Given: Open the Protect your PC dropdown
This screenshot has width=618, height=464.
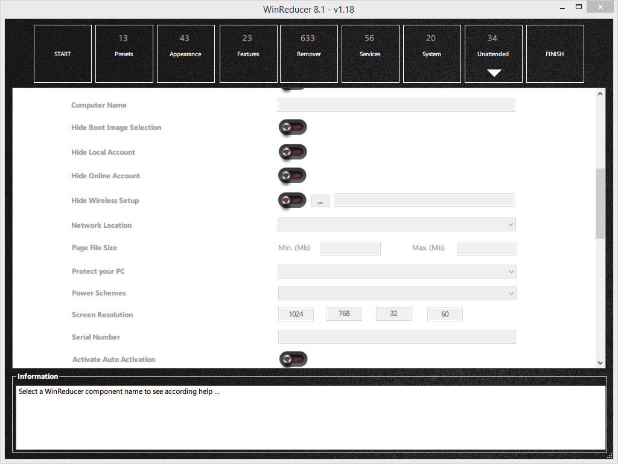Looking at the screenshot, I should point(397,271).
